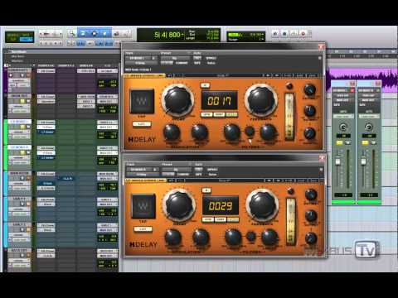
Task: Select the Scrubber tool in the toolbar
Action: click(116, 34)
